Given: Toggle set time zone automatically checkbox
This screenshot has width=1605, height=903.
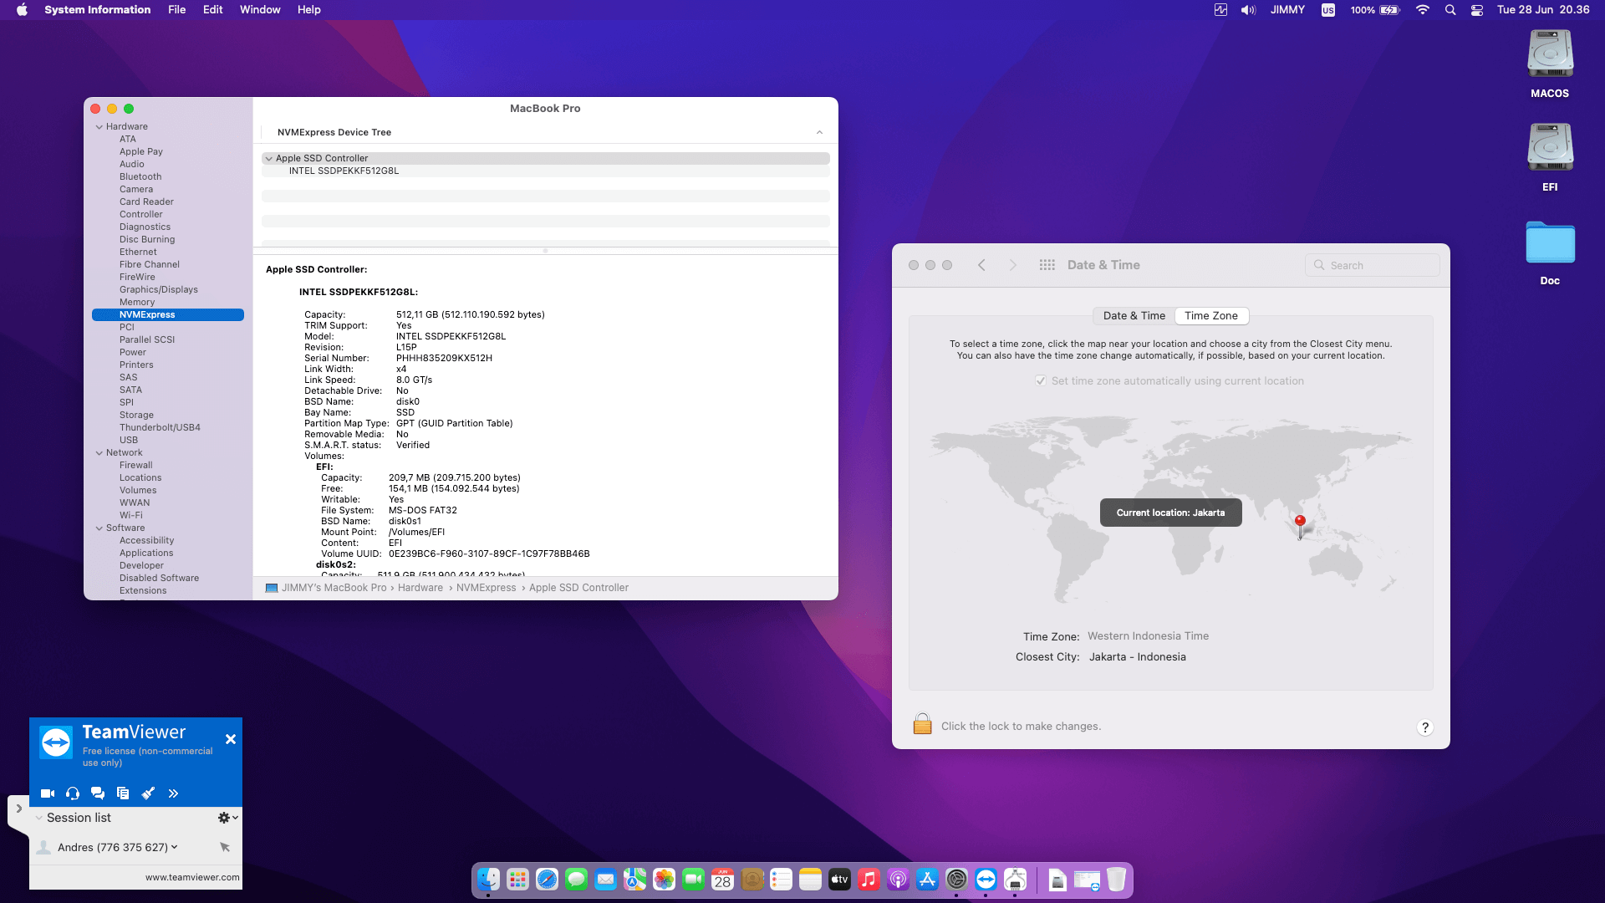Looking at the screenshot, I should pyautogui.click(x=1041, y=380).
